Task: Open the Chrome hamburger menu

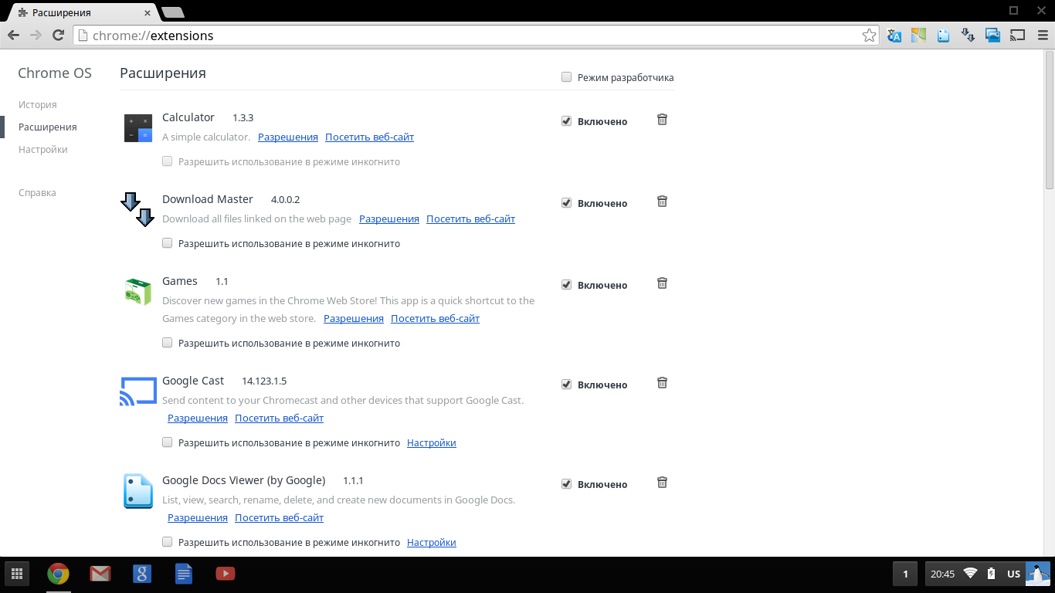Action: pyautogui.click(x=1039, y=36)
